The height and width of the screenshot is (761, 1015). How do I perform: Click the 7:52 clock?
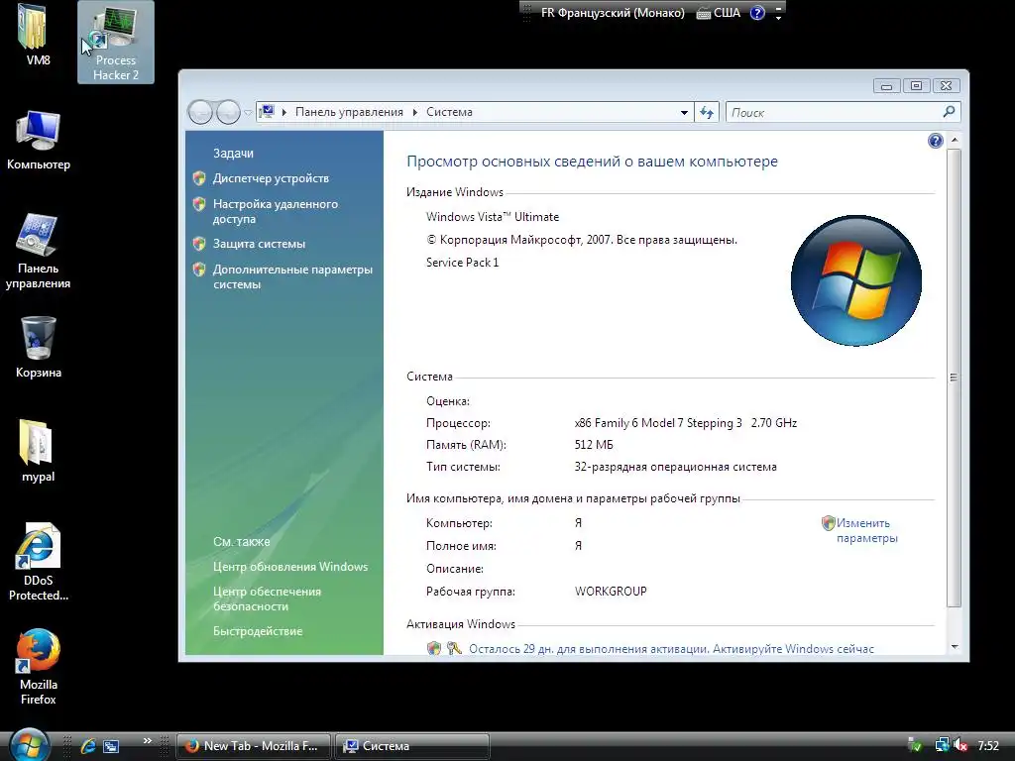[x=988, y=746]
